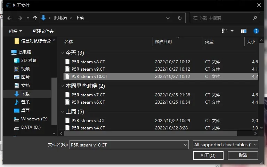Collapse the 本周早些时候 (2) group
The image size is (267, 167).
pos(62,86)
